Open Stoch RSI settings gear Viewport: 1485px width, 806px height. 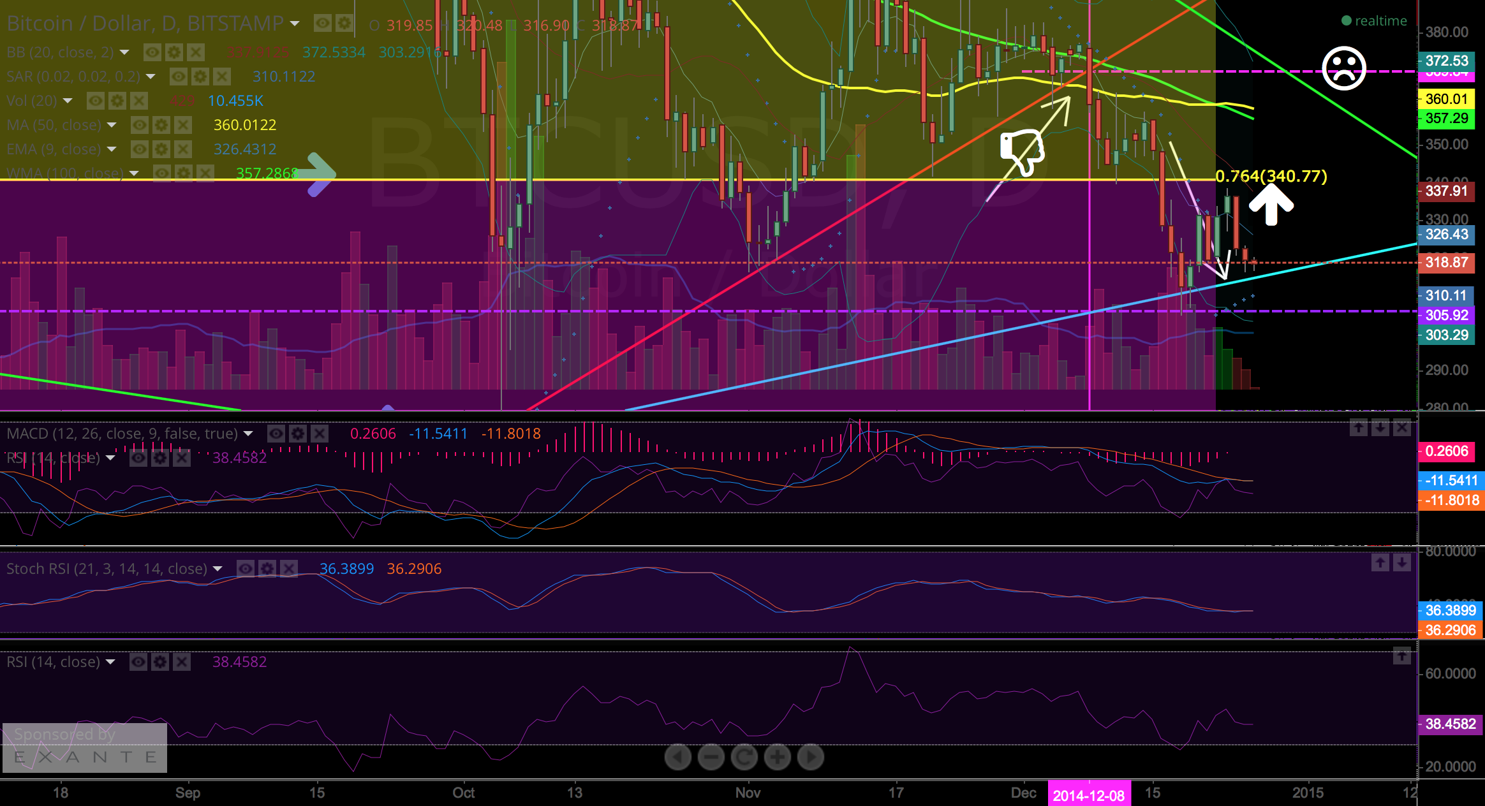coord(267,568)
